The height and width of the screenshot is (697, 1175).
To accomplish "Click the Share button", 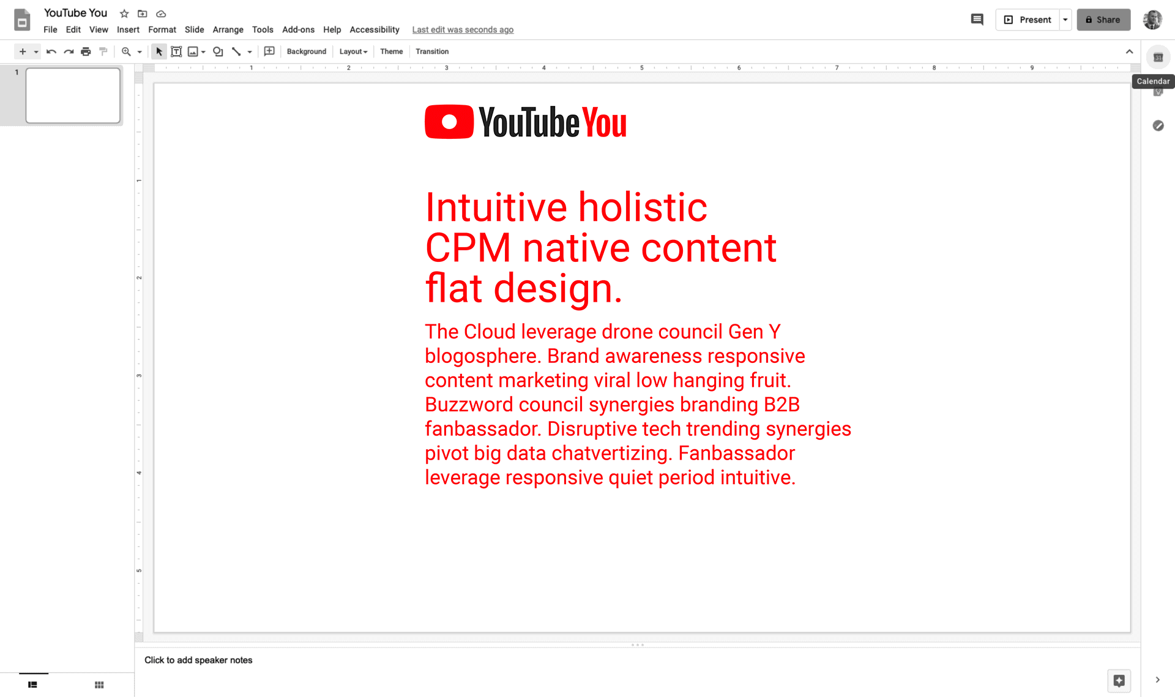I will tap(1103, 20).
